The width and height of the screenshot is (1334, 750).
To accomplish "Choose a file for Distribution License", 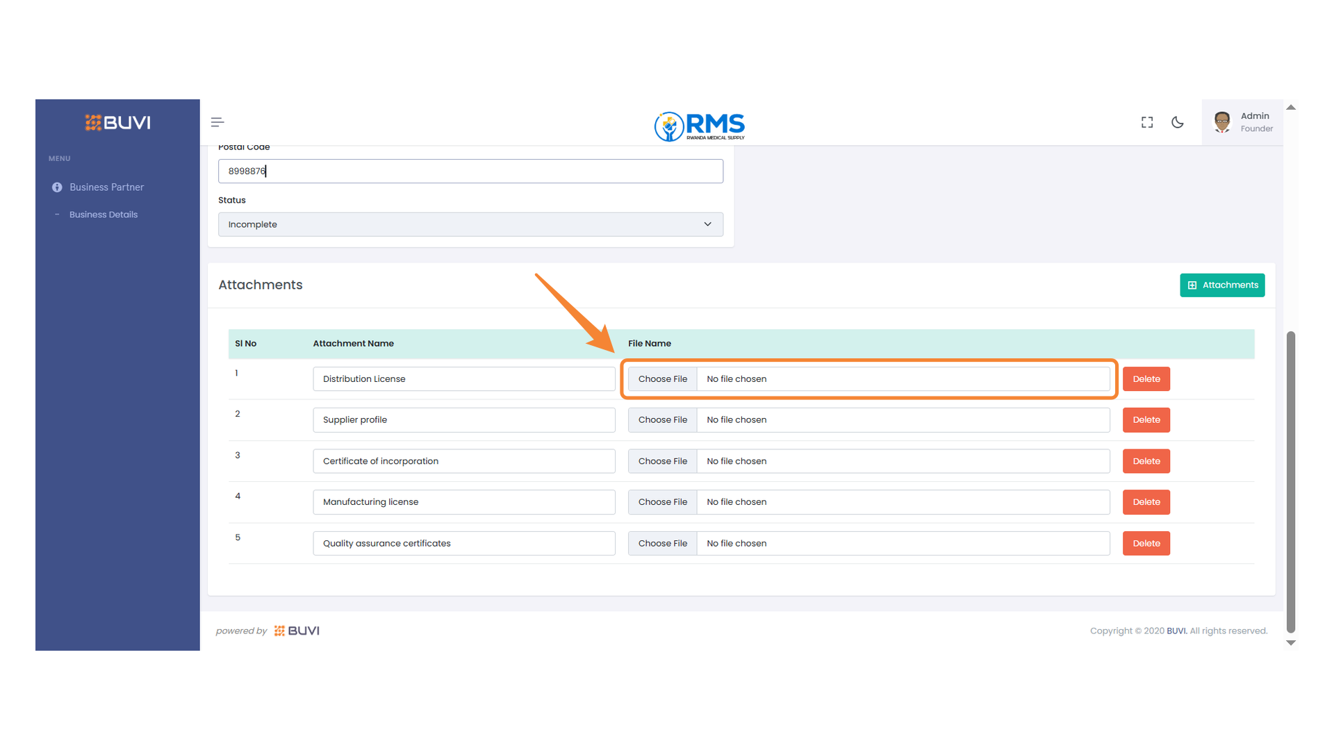I will (662, 378).
